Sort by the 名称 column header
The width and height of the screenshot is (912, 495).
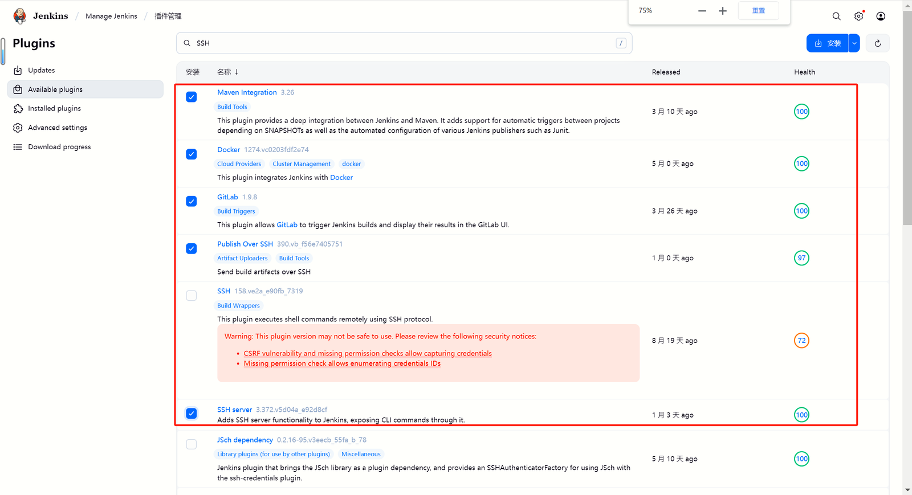(227, 72)
